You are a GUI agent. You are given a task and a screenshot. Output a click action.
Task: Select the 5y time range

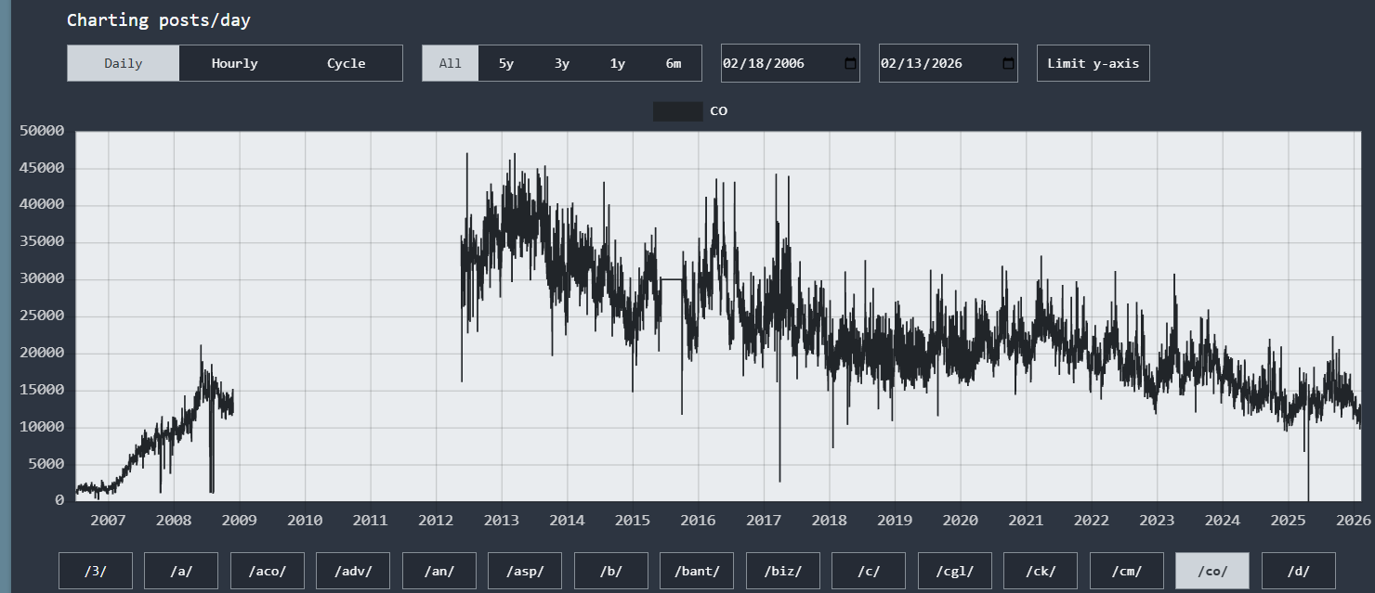click(506, 63)
